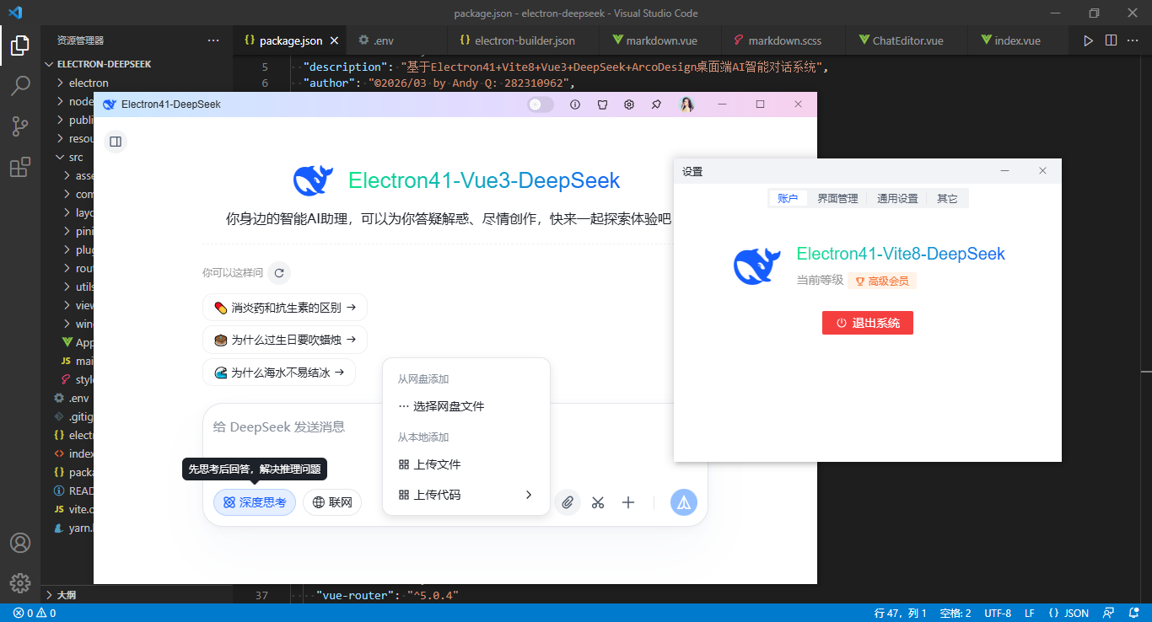Enable the 联网 web search mode
The height and width of the screenshot is (622, 1152).
331,501
